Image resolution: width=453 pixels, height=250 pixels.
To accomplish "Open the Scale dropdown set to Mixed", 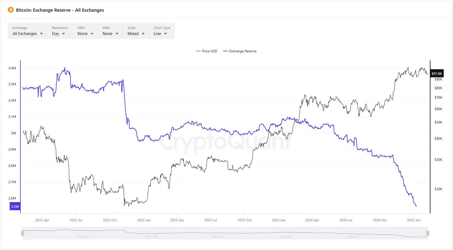I will click(136, 31).
